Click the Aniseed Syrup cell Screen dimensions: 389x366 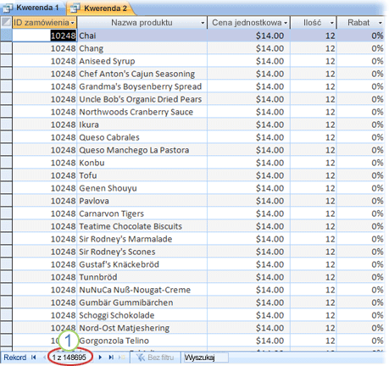142,61
